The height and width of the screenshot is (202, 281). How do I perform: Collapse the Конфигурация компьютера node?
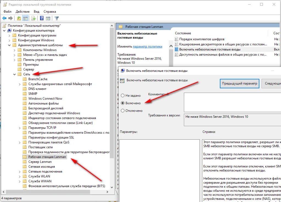[4, 31]
